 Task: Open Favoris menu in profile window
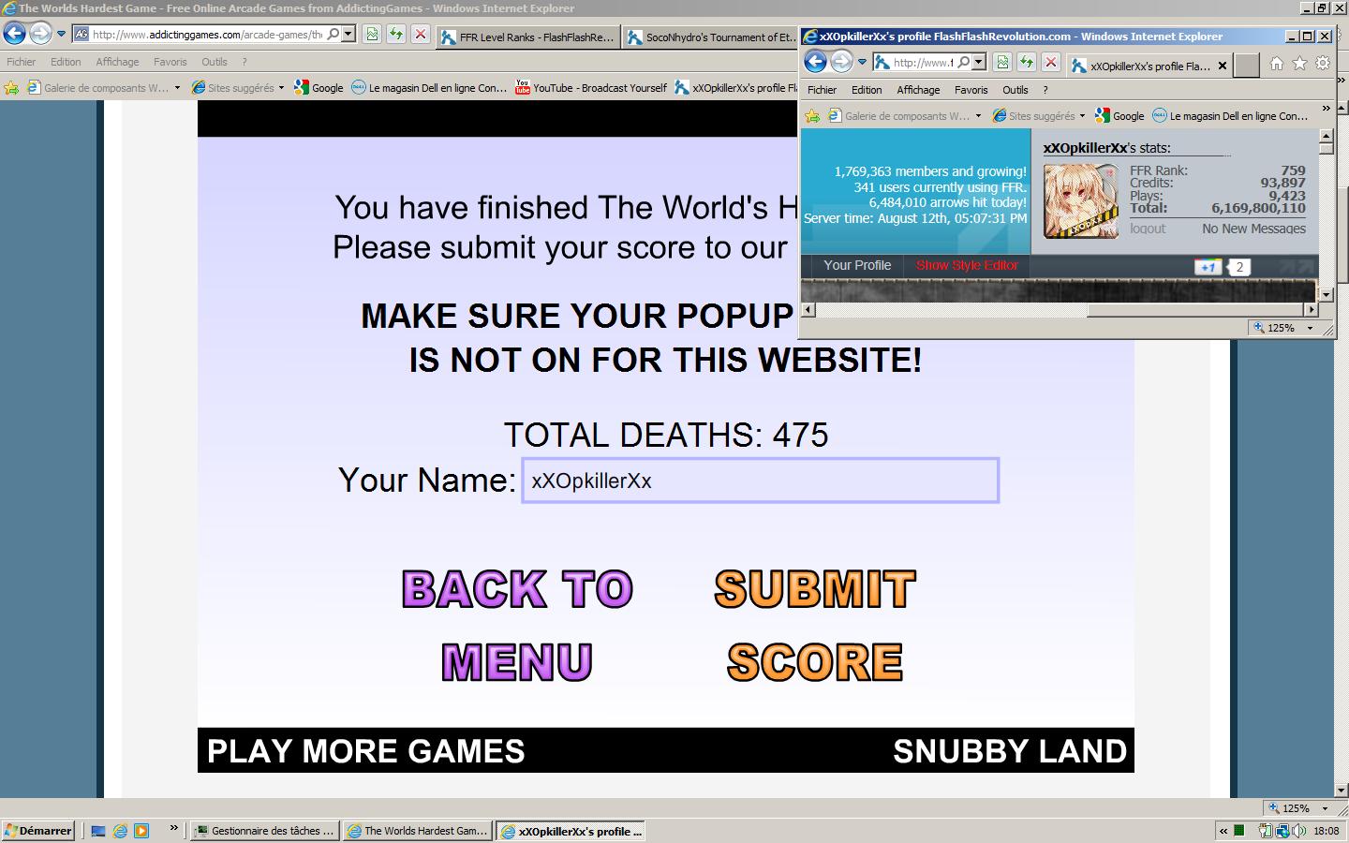971,90
